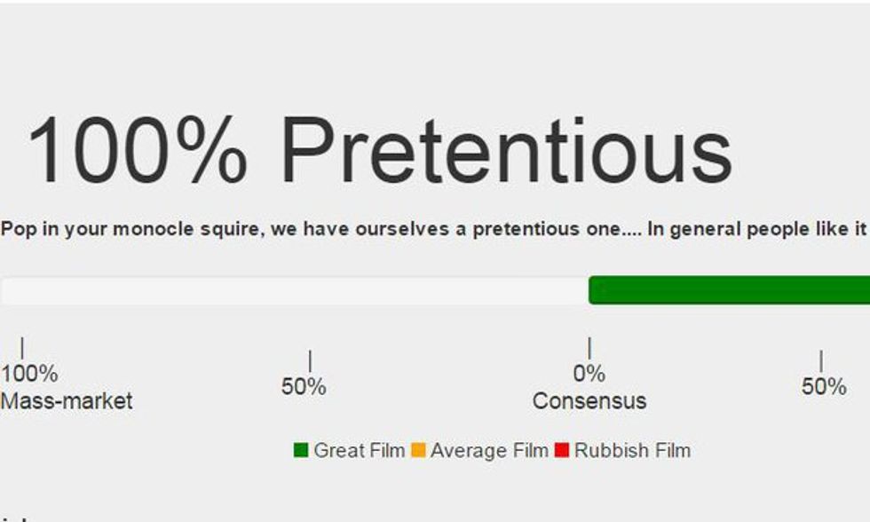Image resolution: width=870 pixels, height=522 pixels.
Task: Click the orange Average Film legend swatch
Action: point(418,450)
